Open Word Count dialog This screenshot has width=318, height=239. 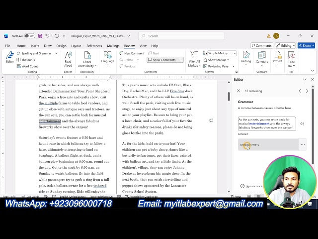[27, 66]
